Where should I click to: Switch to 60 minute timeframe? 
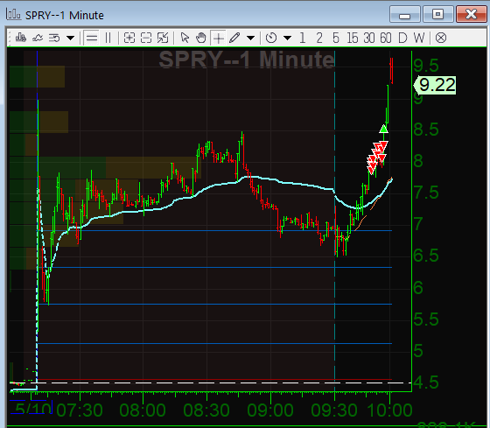coord(386,39)
